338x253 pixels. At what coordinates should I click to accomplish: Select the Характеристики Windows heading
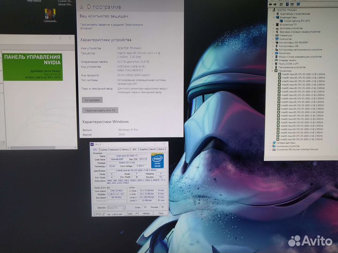pyautogui.click(x=106, y=122)
